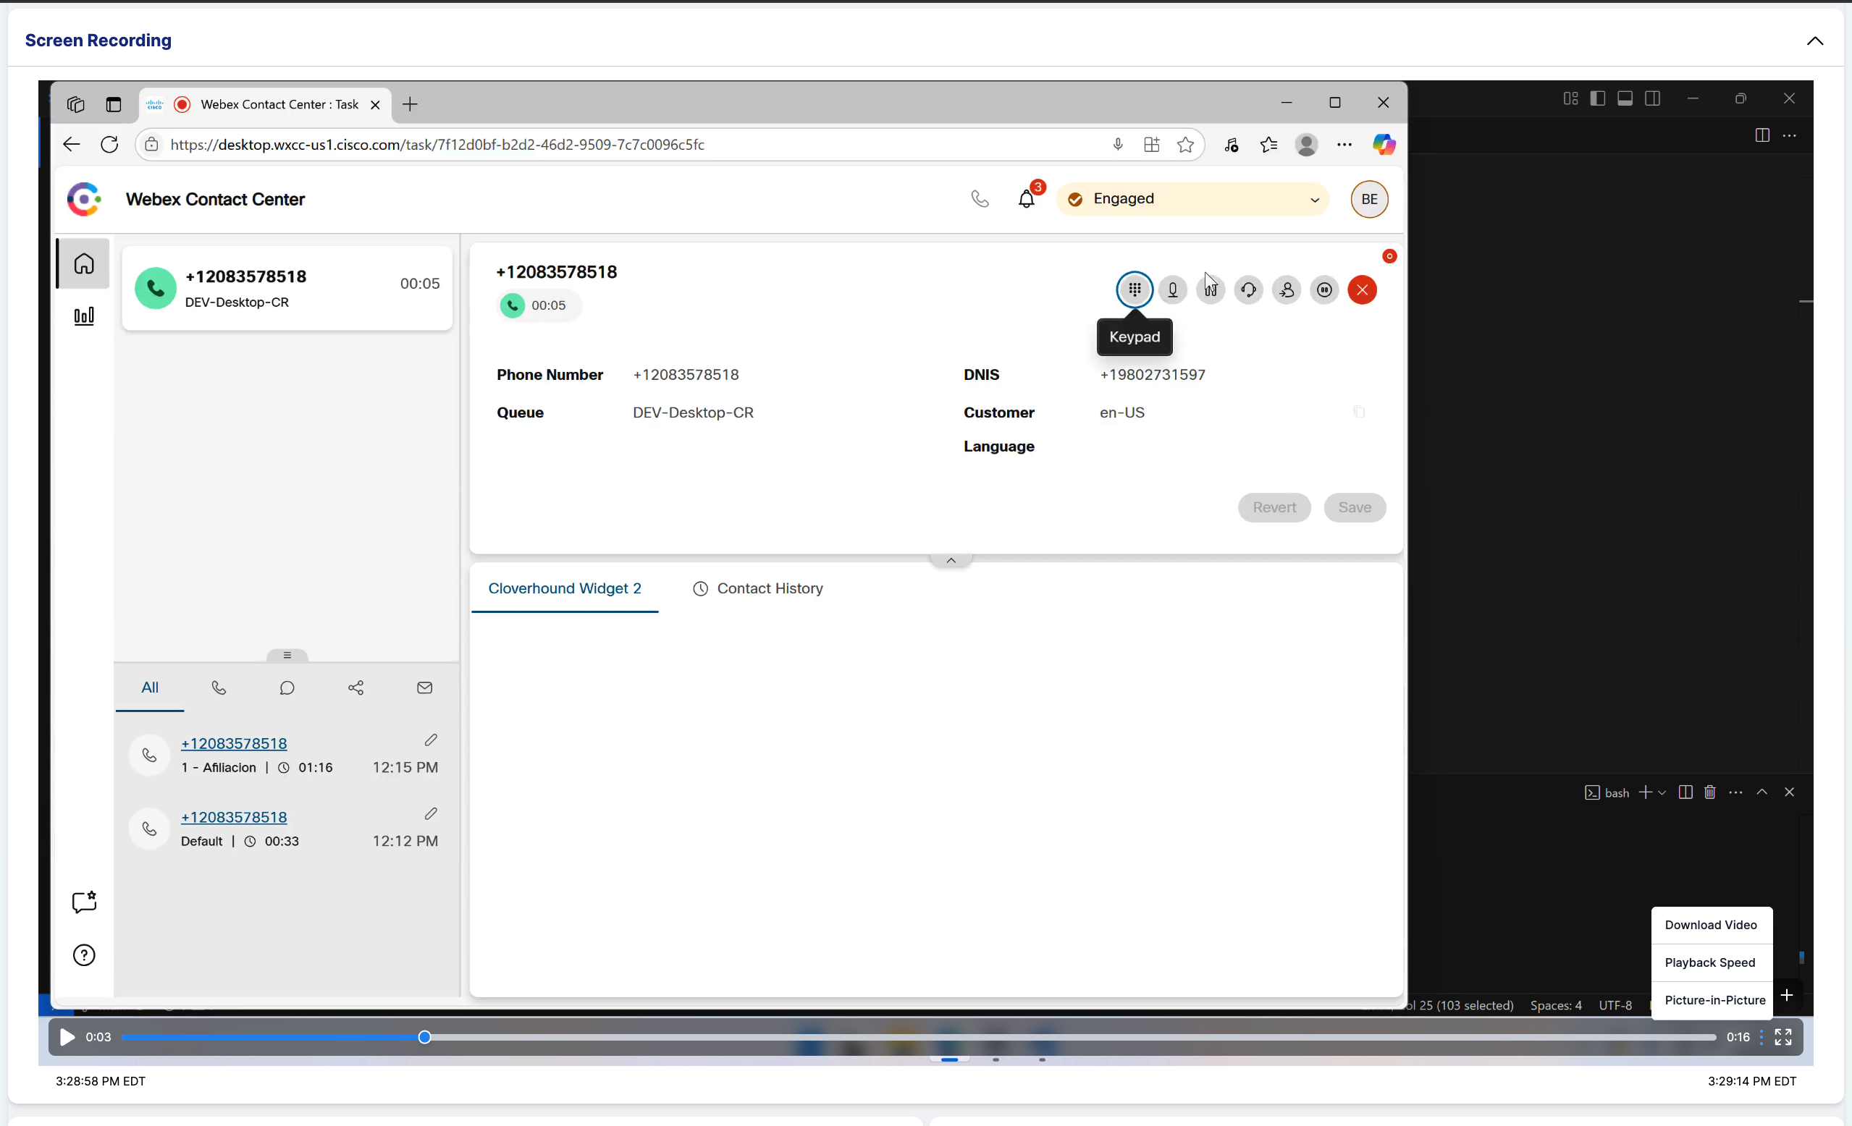Screen dimensions: 1852x1126
Task: Mute the call with microphone button
Action: [x=1173, y=290]
